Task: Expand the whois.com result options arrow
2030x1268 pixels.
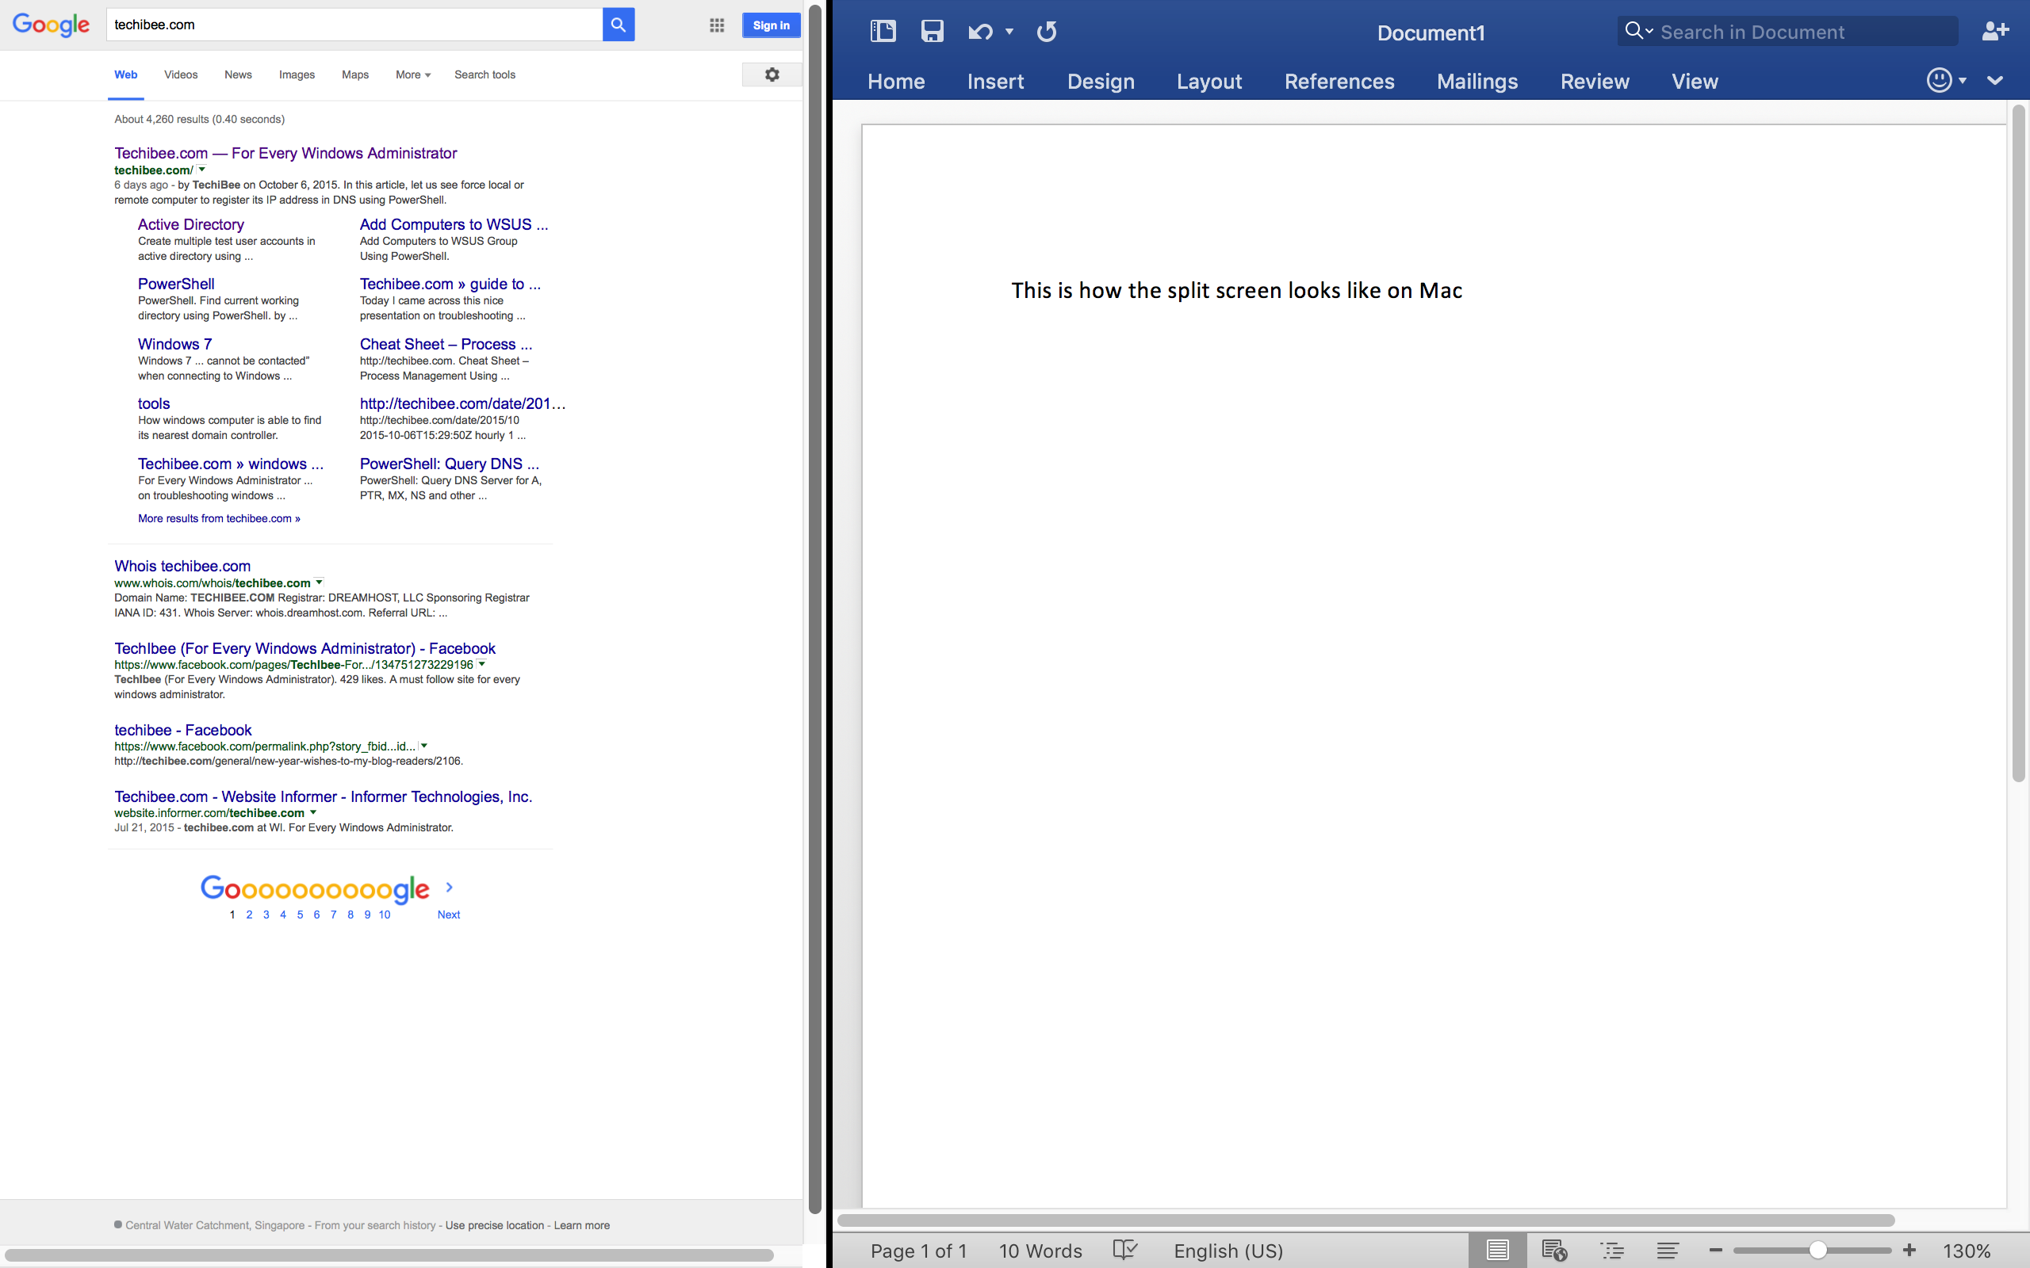Action: [319, 582]
